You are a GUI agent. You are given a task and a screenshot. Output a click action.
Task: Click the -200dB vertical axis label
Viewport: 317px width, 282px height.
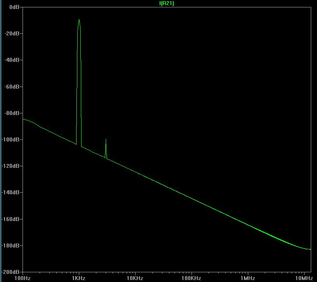click(10, 272)
